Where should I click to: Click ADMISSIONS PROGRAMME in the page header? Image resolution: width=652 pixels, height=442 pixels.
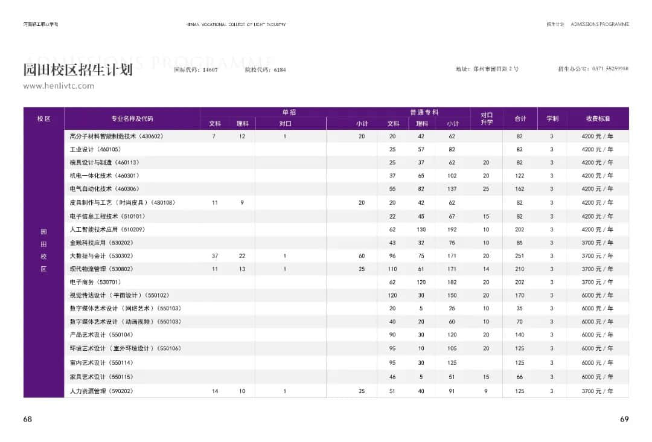[x=599, y=24]
